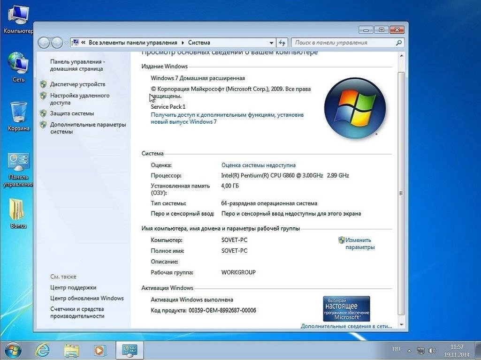Click the genuine Microsoft software badge

[x=346, y=308]
